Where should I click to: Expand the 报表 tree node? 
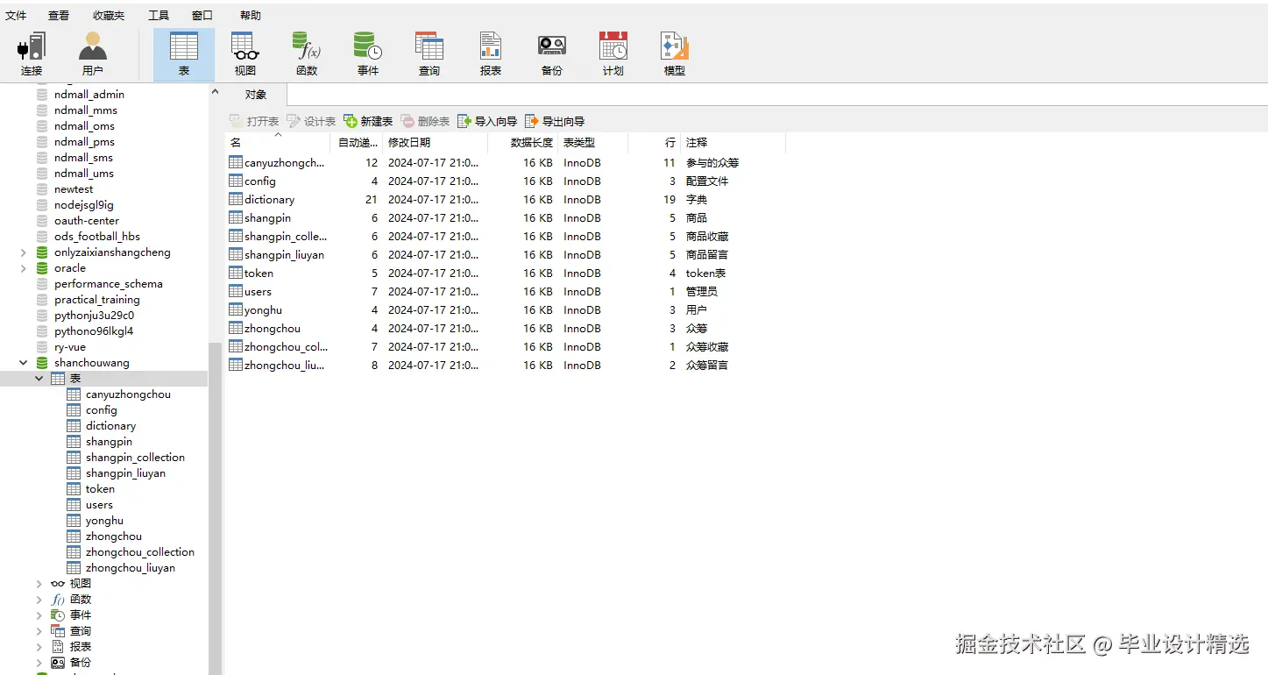[x=39, y=647]
